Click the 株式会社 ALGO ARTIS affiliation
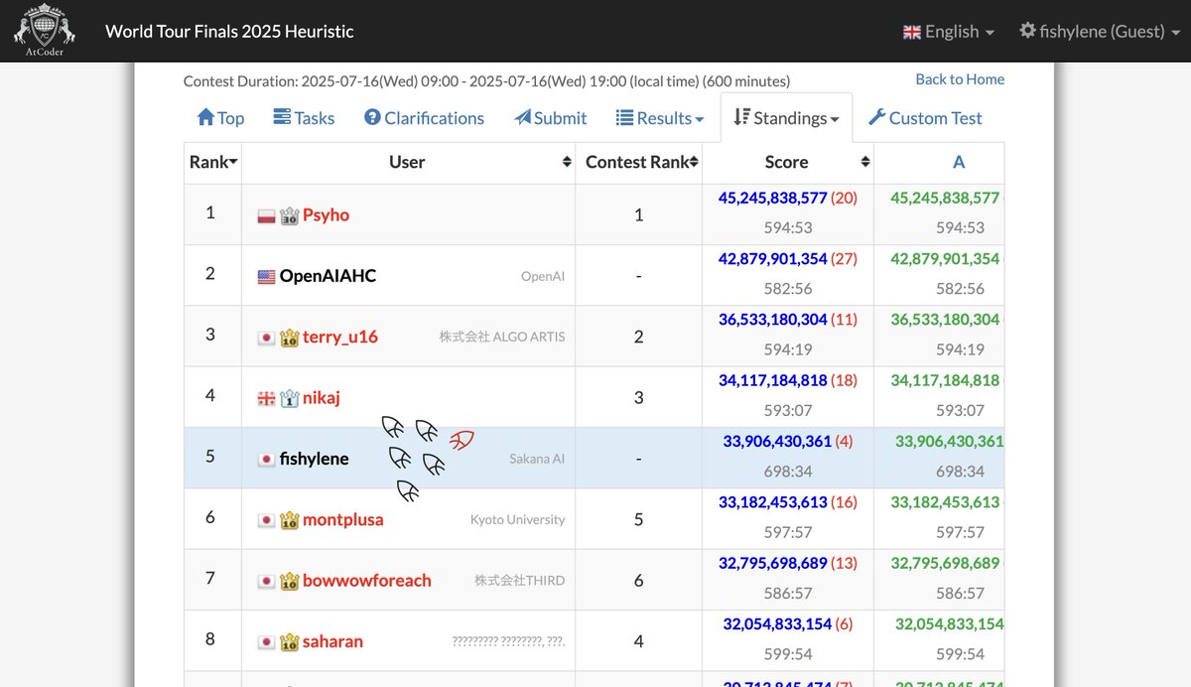Screen dimensions: 1191x687 point(502,337)
